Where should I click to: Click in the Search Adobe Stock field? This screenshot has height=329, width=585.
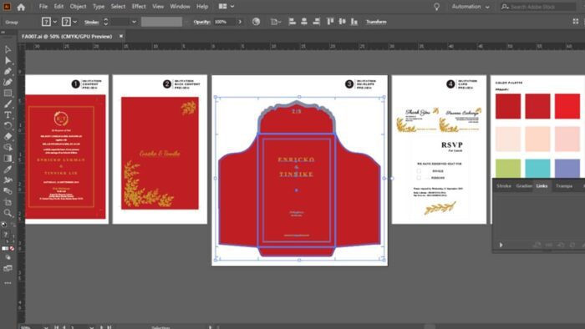pyautogui.click(x=538, y=7)
